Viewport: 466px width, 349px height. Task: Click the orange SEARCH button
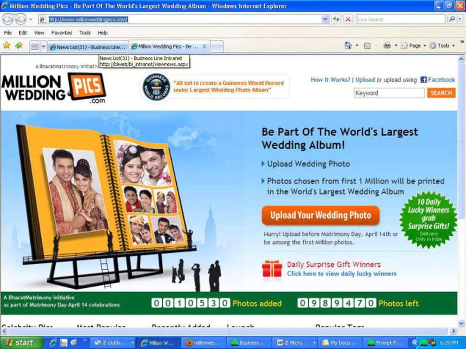pyautogui.click(x=441, y=93)
